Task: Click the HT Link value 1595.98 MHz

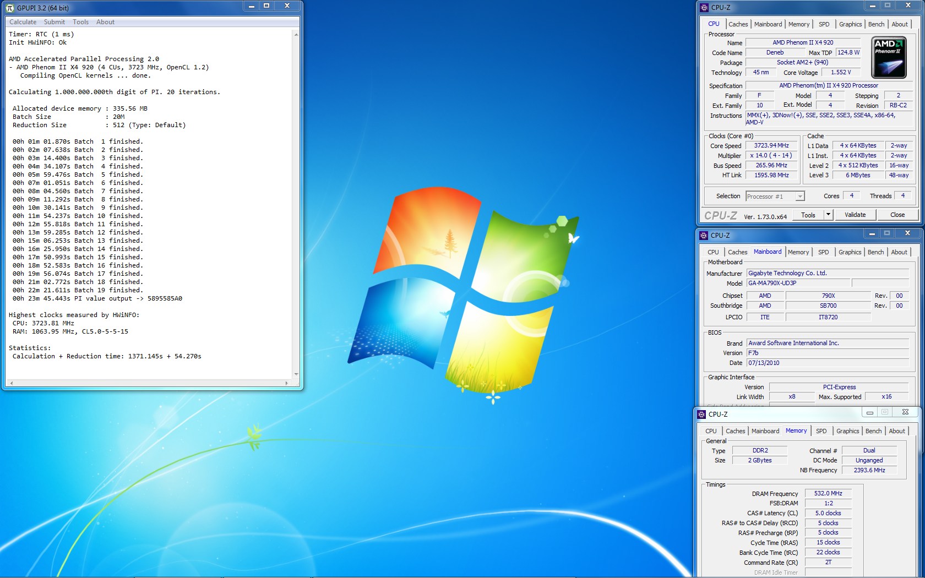Action: [771, 176]
